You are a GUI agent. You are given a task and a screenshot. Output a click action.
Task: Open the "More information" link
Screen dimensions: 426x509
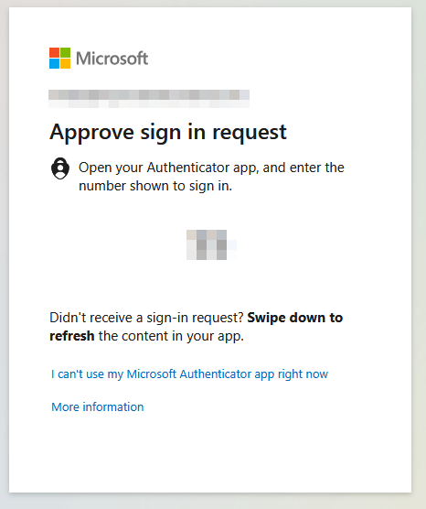click(x=98, y=406)
